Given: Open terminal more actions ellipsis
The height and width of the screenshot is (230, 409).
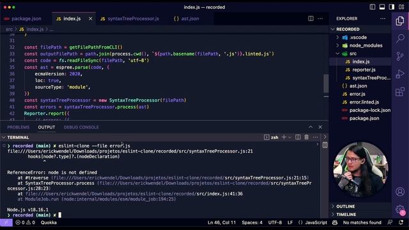Looking at the screenshot, I should pyautogui.click(x=315, y=137).
